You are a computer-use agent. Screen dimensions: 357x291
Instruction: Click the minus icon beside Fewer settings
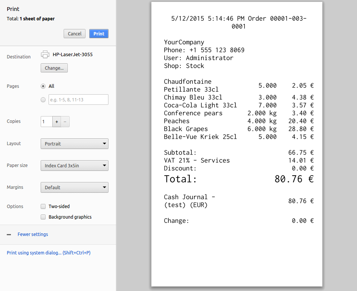[9, 234]
